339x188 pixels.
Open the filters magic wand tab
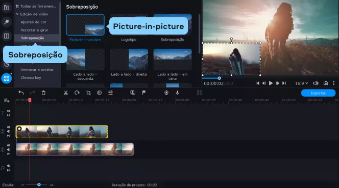(7, 22)
